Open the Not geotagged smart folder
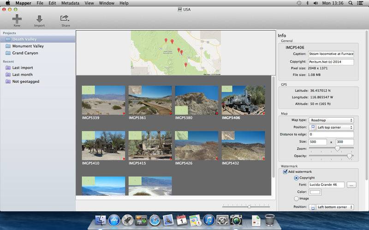 (x=25, y=81)
